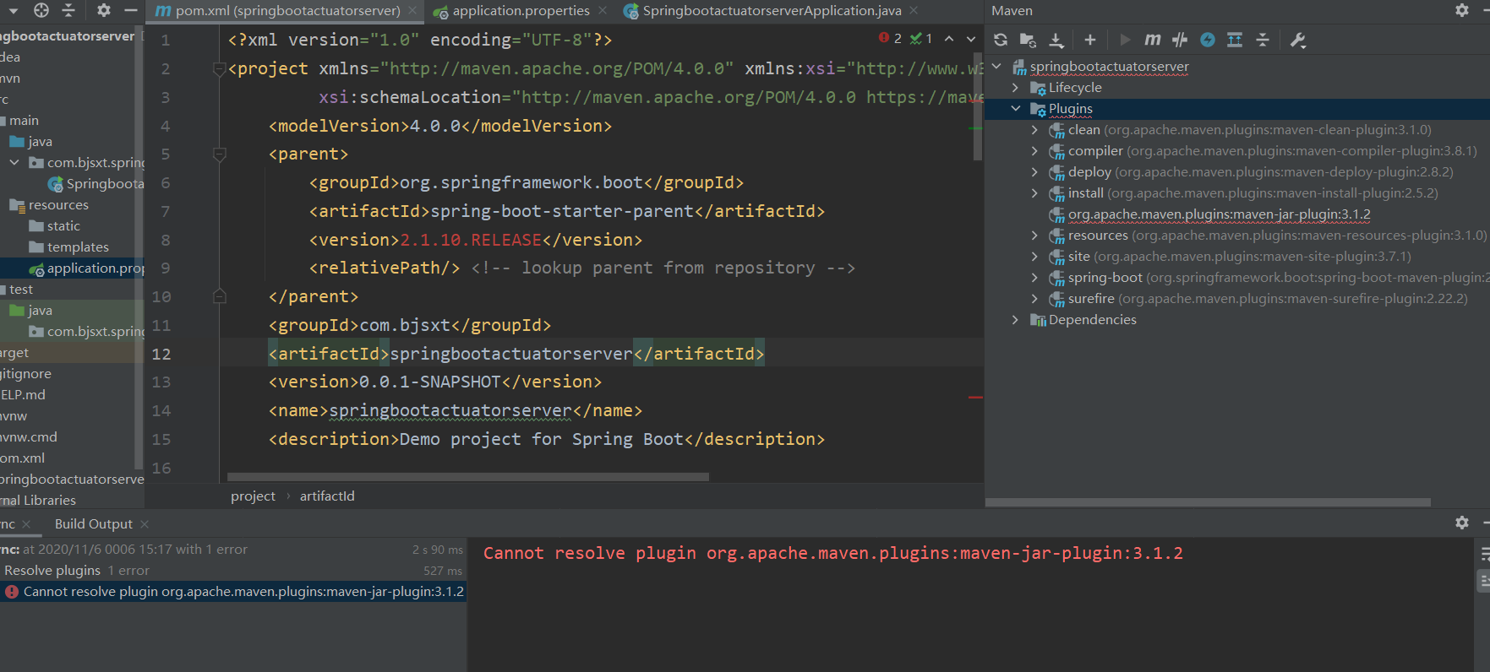This screenshot has width=1490, height=672.
Task: Click line number 16 in gutter
Action: click(x=161, y=469)
